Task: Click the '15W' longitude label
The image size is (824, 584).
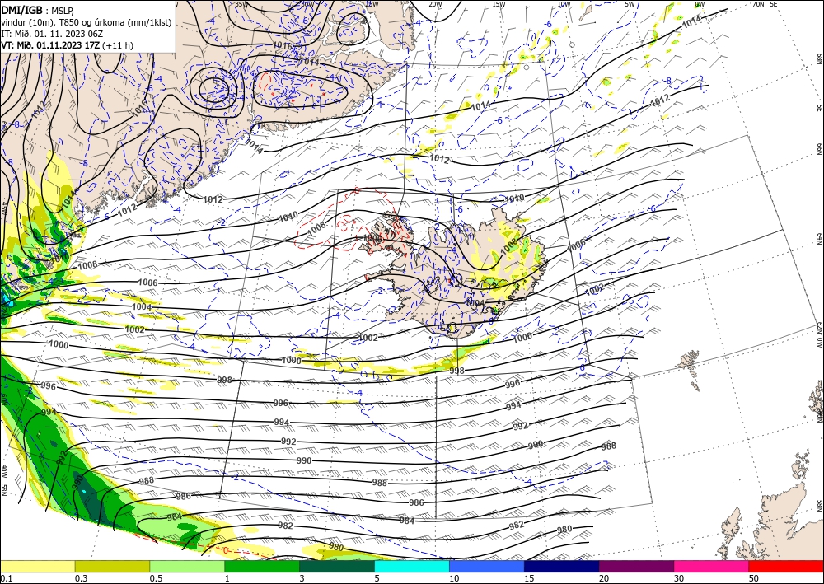Action: (x=499, y=4)
